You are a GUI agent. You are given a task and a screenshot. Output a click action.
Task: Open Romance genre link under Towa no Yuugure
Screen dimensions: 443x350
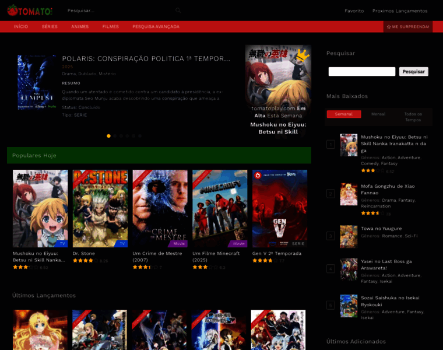pos(392,236)
